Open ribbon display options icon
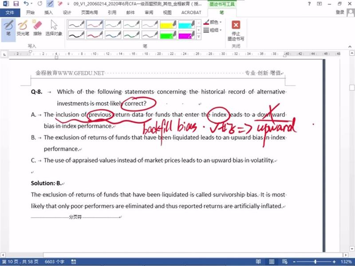 [319, 4]
